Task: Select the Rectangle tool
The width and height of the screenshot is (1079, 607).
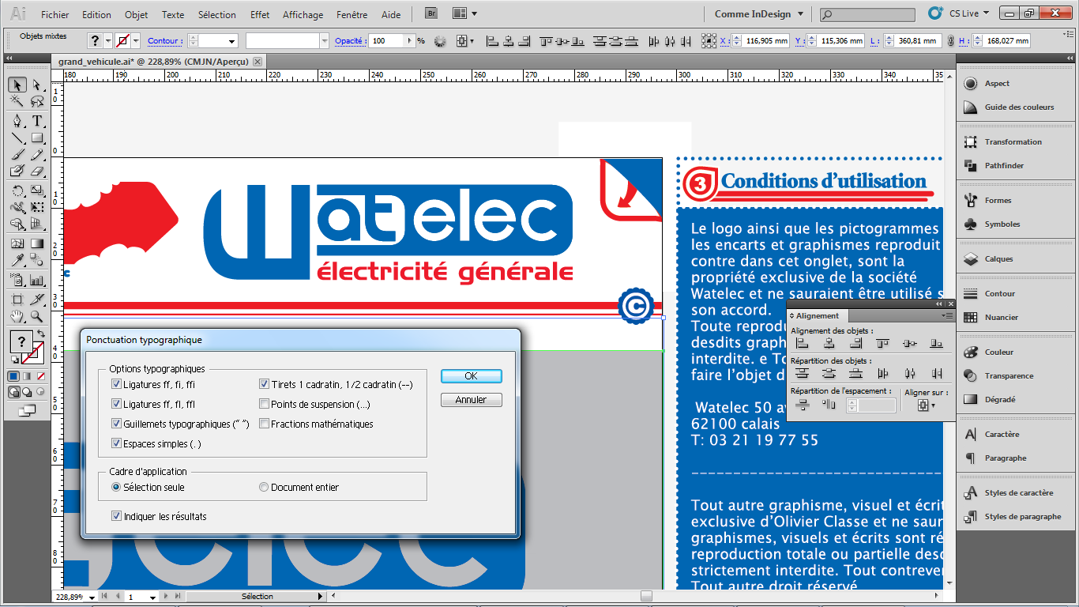Action: (x=36, y=138)
